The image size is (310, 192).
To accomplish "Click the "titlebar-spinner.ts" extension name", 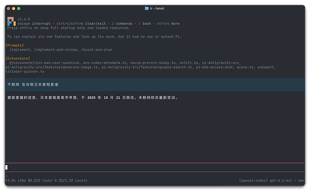I will pos(25,71).
